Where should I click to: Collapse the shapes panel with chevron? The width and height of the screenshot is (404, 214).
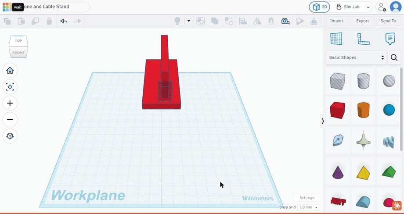point(322,121)
